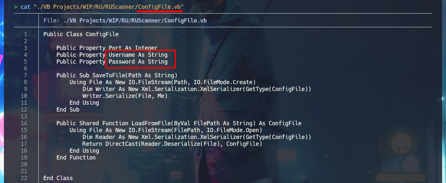This screenshot has width=446, height=183.
Task: Click highlighted Password As String text
Action: tap(138, 62)
